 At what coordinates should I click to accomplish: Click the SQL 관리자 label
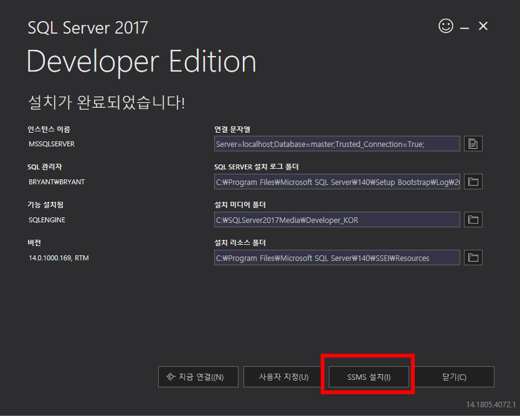coord(44,167)
